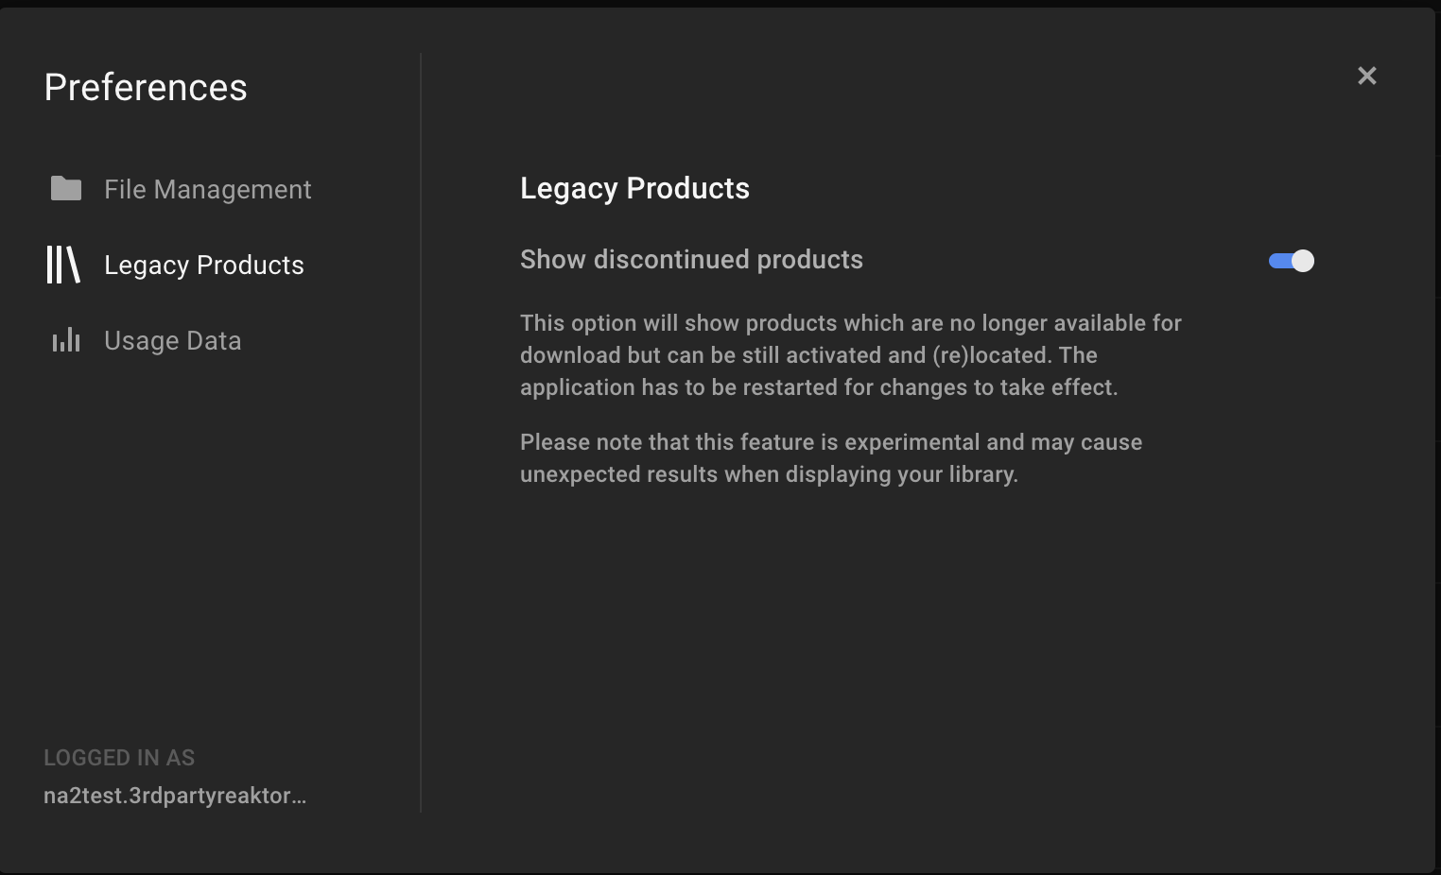Click the Legacy Products library books icon
This screenshot has height=875, width=1441.
[x=63, y=265]
